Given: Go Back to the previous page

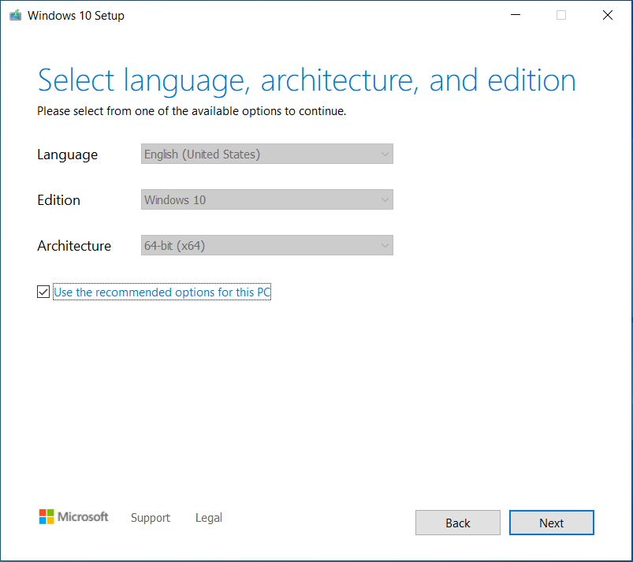Looking at the screenshot, I should pos(458,523).
